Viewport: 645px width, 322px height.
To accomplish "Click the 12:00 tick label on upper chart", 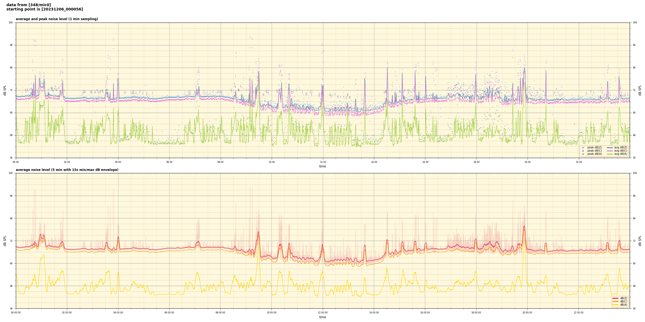I will tap(323, 162).
